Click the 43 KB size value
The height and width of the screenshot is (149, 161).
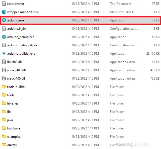(x=156, y=62)
